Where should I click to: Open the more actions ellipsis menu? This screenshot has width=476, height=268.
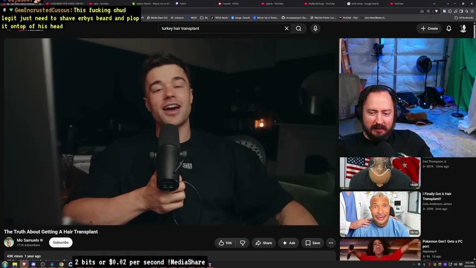[x=331, y=243]
